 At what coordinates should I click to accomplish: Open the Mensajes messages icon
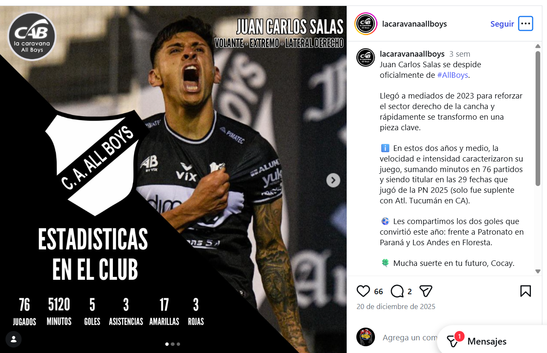point(454,340)
